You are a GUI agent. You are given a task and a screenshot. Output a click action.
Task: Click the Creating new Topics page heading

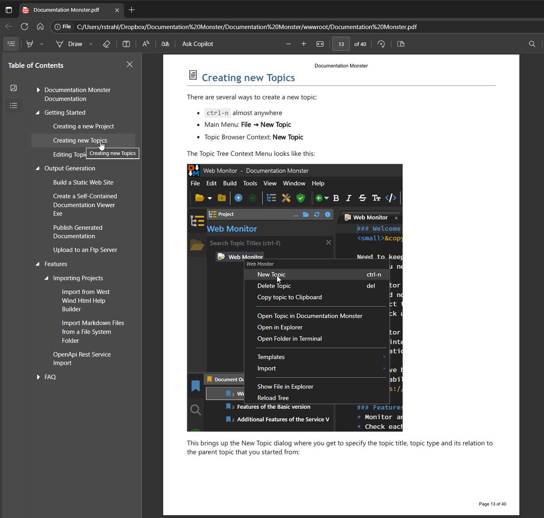[248, 78]
